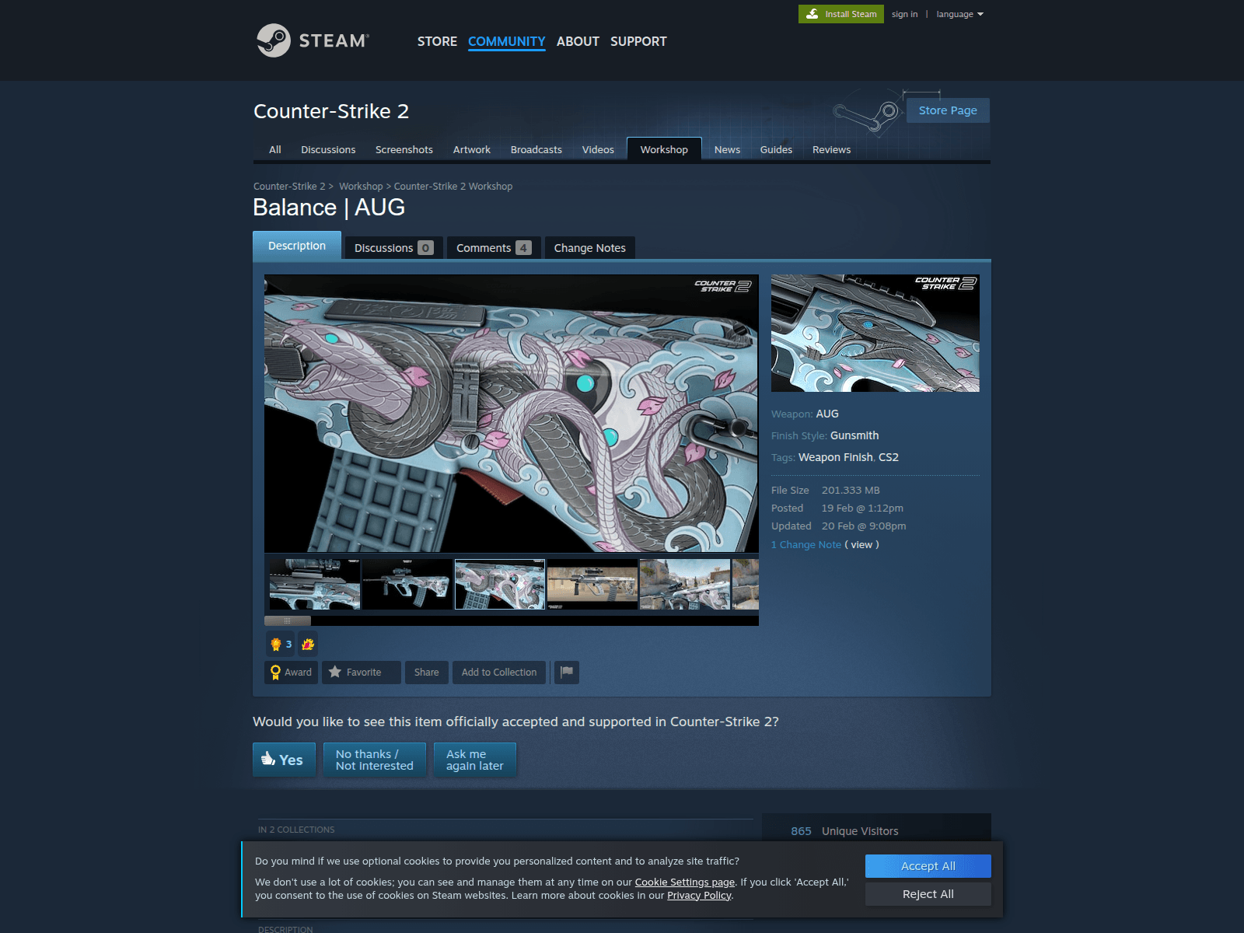This screenshot has height=933, width=1244.
Task: Open the Cookie Settings page link
Action: (685, 882)
